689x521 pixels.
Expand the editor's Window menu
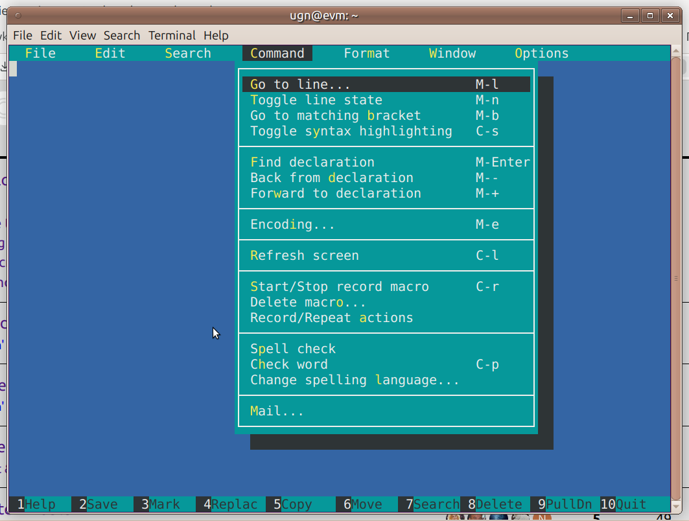[x=452, y=54]
